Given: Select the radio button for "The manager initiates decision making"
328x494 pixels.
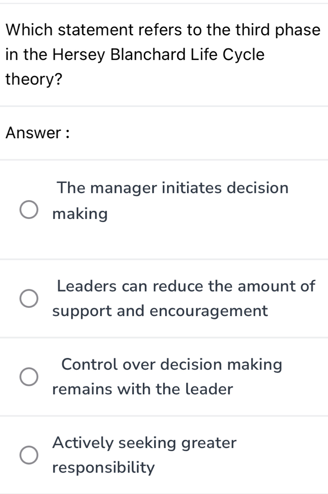Looking at the screenshot, I should tap(29, 210).
